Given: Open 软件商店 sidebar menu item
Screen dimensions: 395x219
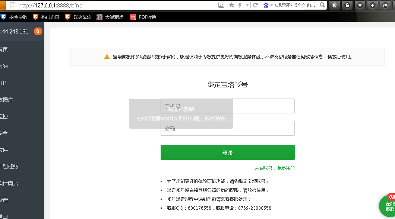Looking at the screenshot, I should [9, 183].
